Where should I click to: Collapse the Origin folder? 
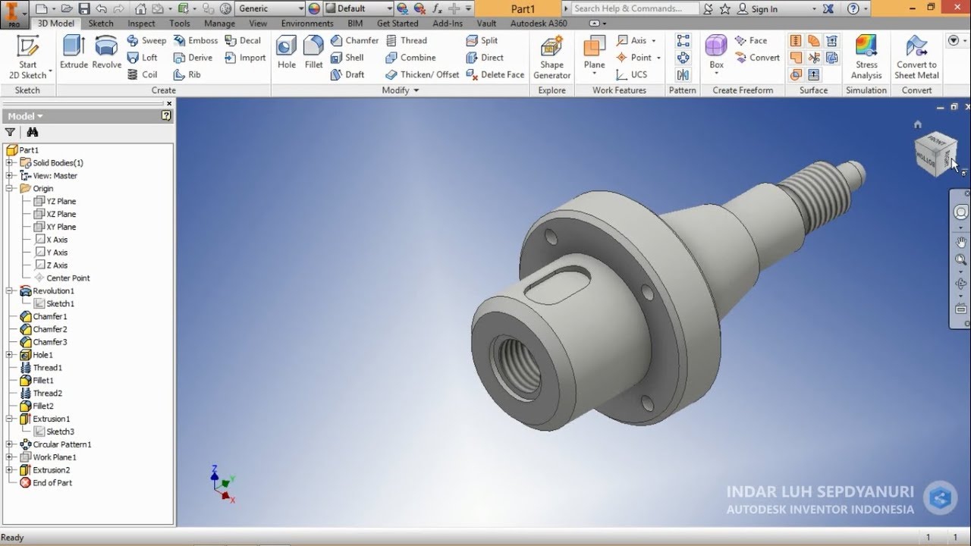[x=9, y=188]
